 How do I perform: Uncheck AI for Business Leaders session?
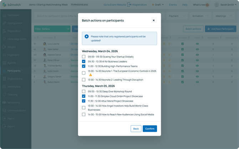point(84,61)
